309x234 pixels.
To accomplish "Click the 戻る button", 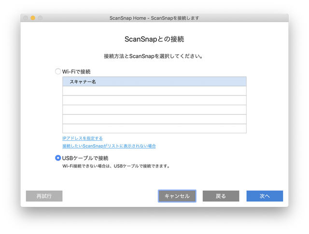I will click(221, 196).
